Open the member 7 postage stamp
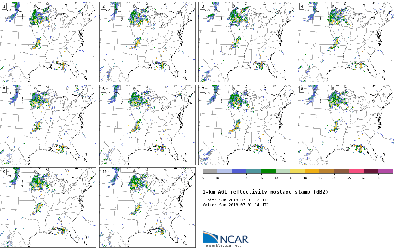 [247, 125]
